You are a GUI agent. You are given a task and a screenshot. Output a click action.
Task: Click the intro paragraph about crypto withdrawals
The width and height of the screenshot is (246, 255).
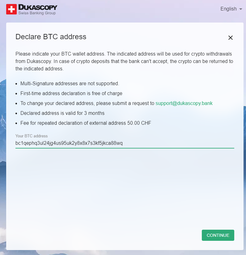click(x=124, y=61)
